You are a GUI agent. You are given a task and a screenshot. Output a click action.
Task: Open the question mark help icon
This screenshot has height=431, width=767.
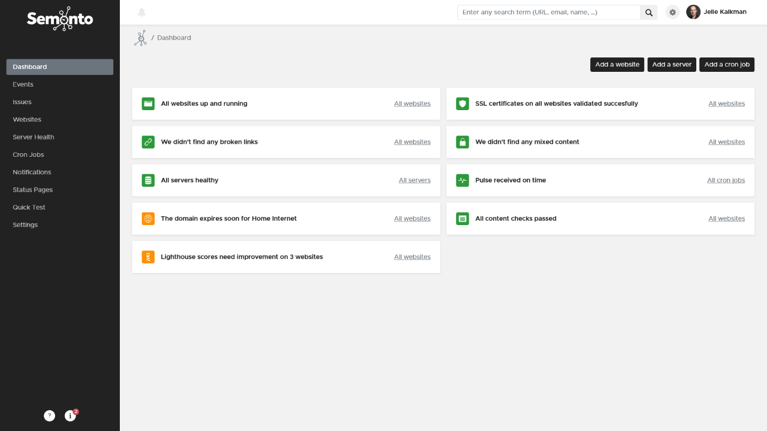(50, 415)
